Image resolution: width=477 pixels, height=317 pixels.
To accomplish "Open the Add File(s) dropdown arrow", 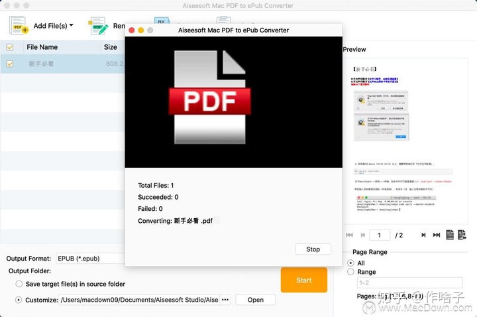I will [x=71, y=25].
